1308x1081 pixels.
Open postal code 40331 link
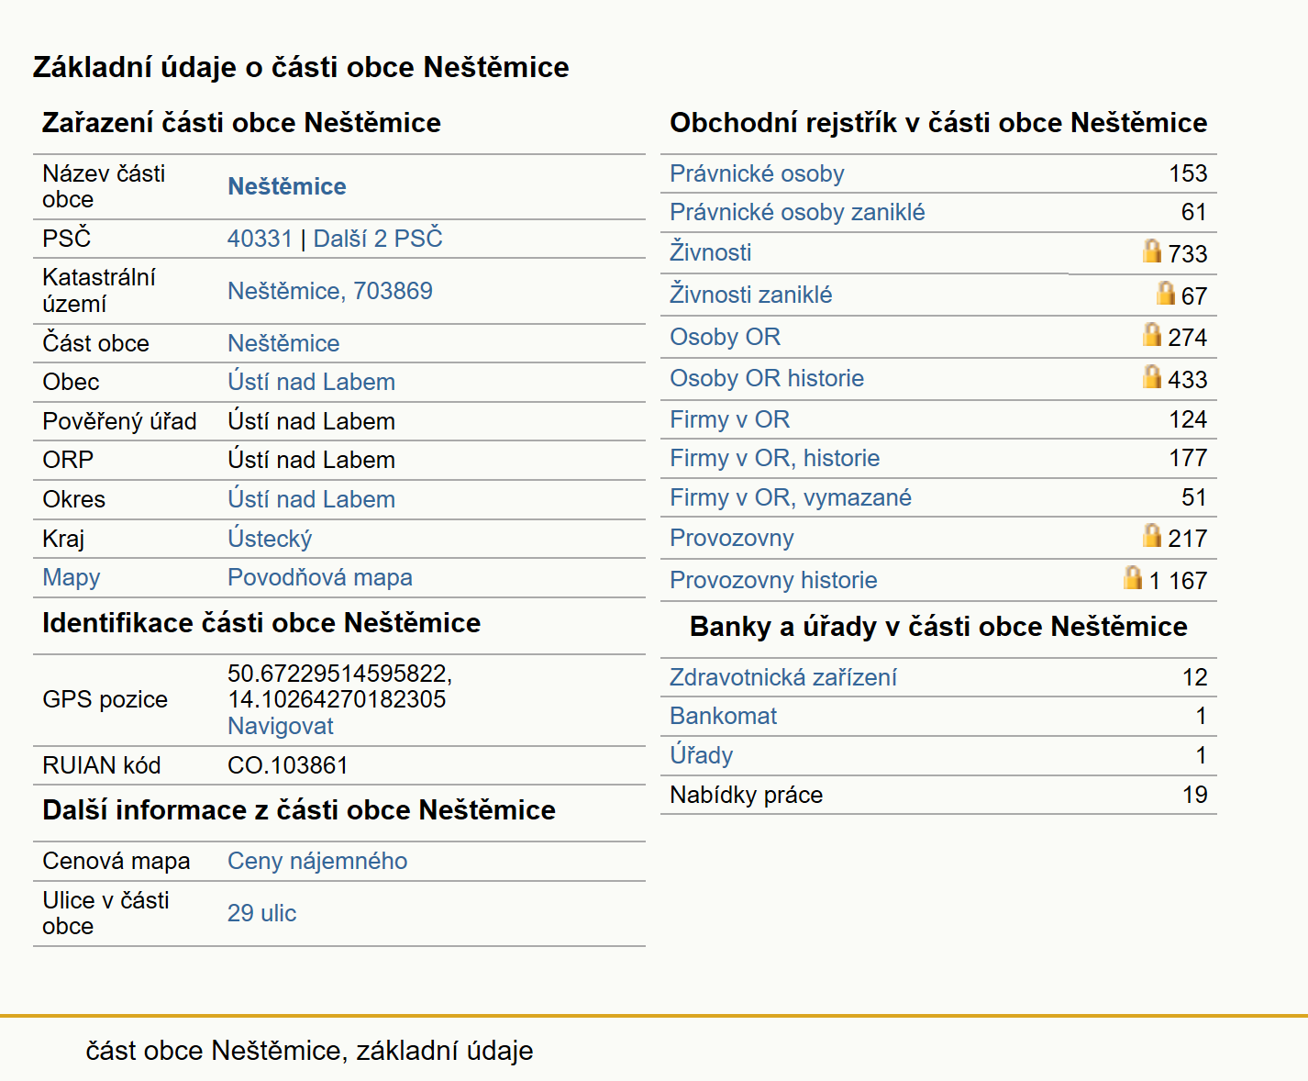[260, 239]
